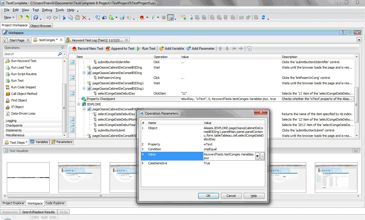Click the Redo arrow icon
Viewport: 365px width, 220px height.
55,17
